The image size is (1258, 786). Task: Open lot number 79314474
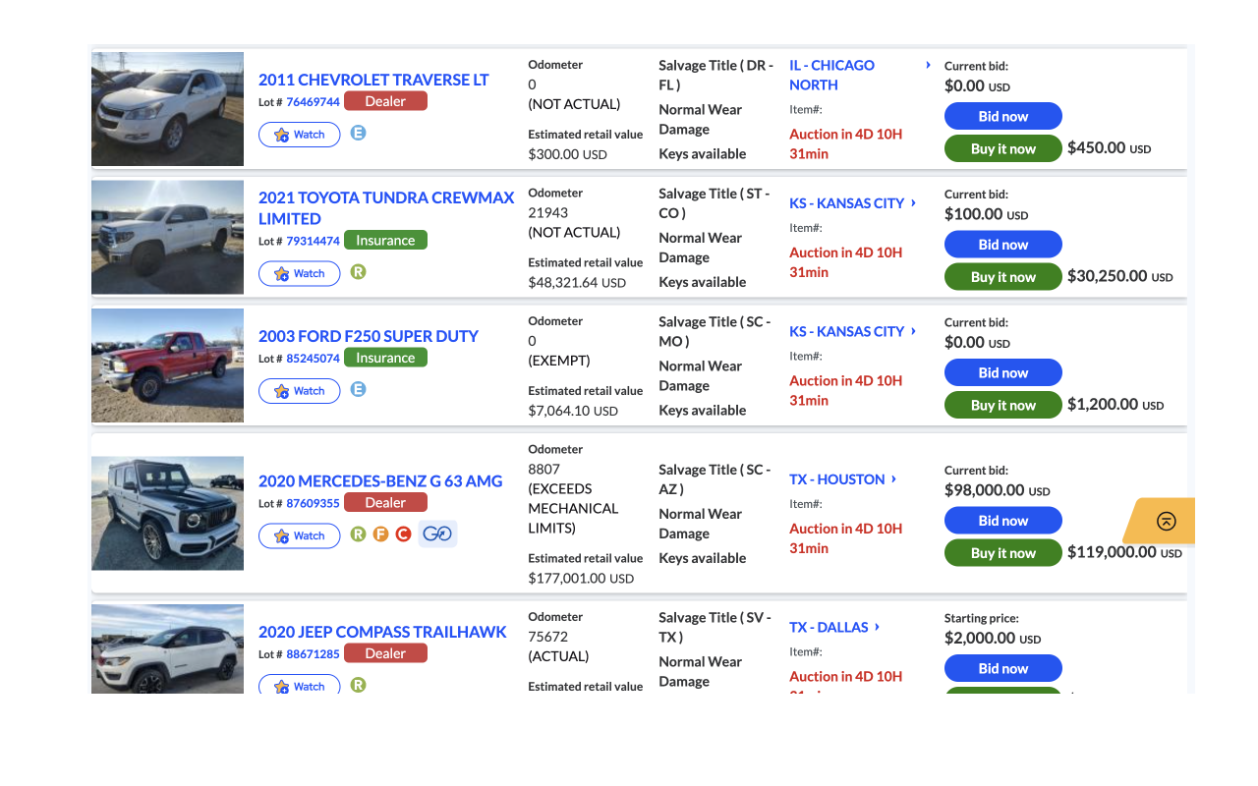click(x=313, y=241)
